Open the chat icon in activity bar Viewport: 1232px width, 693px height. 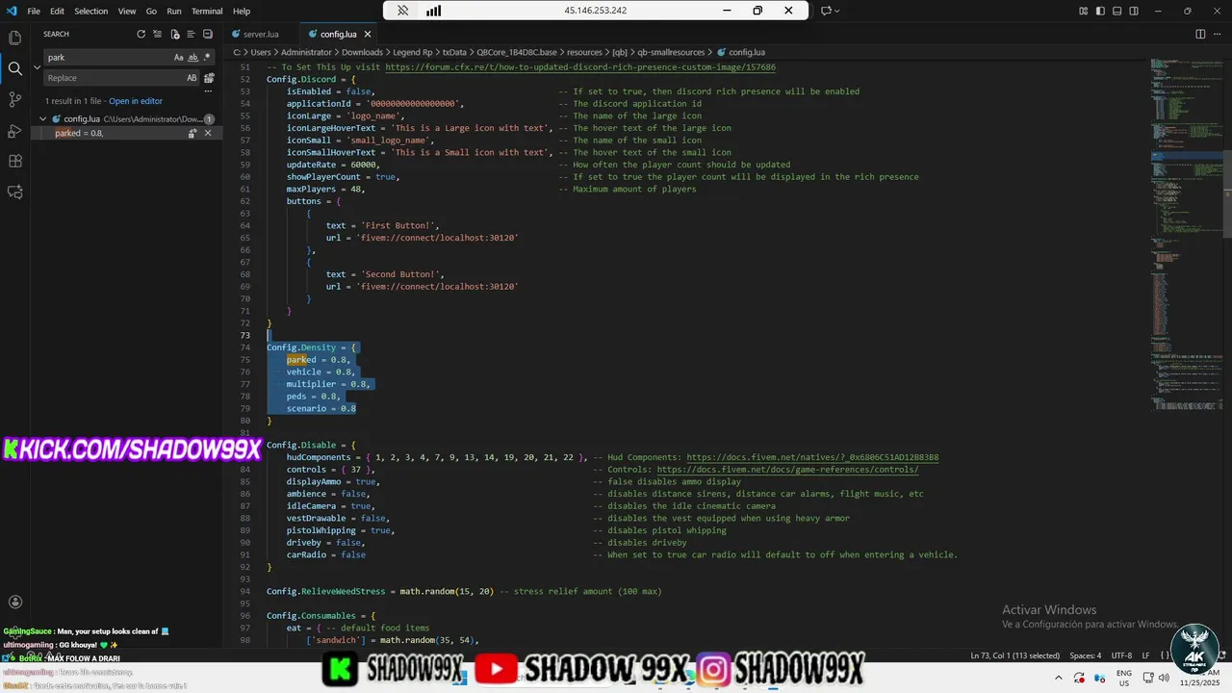(x=14, y=192)
